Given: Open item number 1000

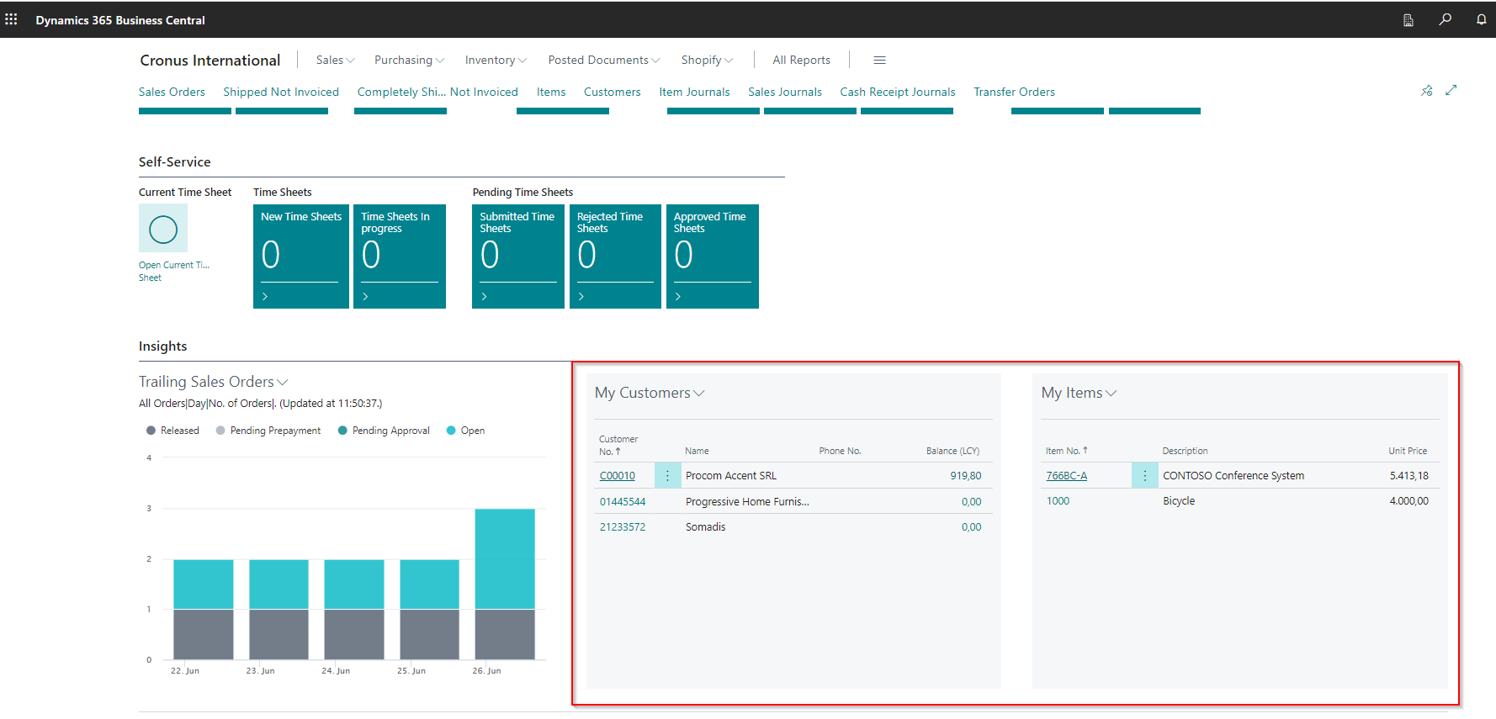Looking at the screenshot, I should [x=1058, y=501].
